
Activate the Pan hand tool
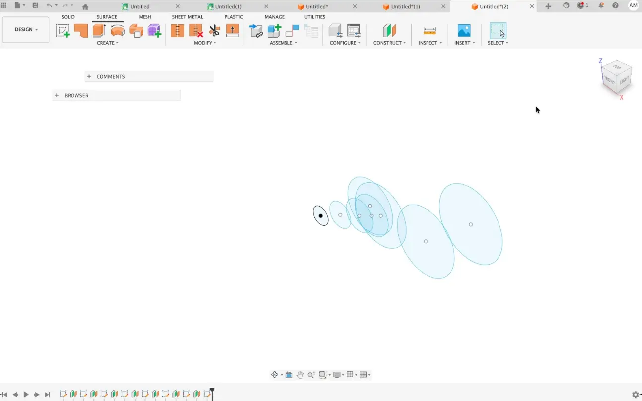[x=300, y=374]
